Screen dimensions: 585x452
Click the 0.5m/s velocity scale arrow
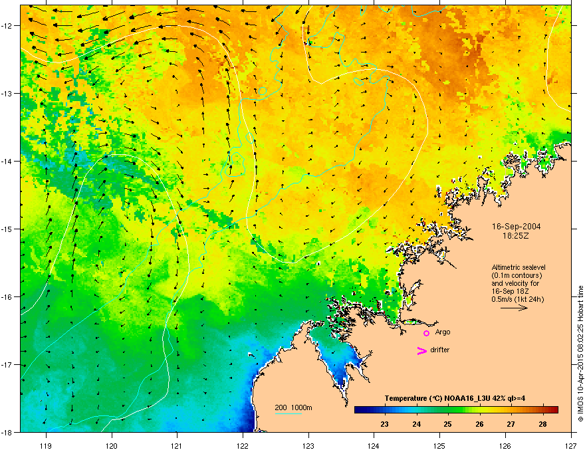[514, 308]
